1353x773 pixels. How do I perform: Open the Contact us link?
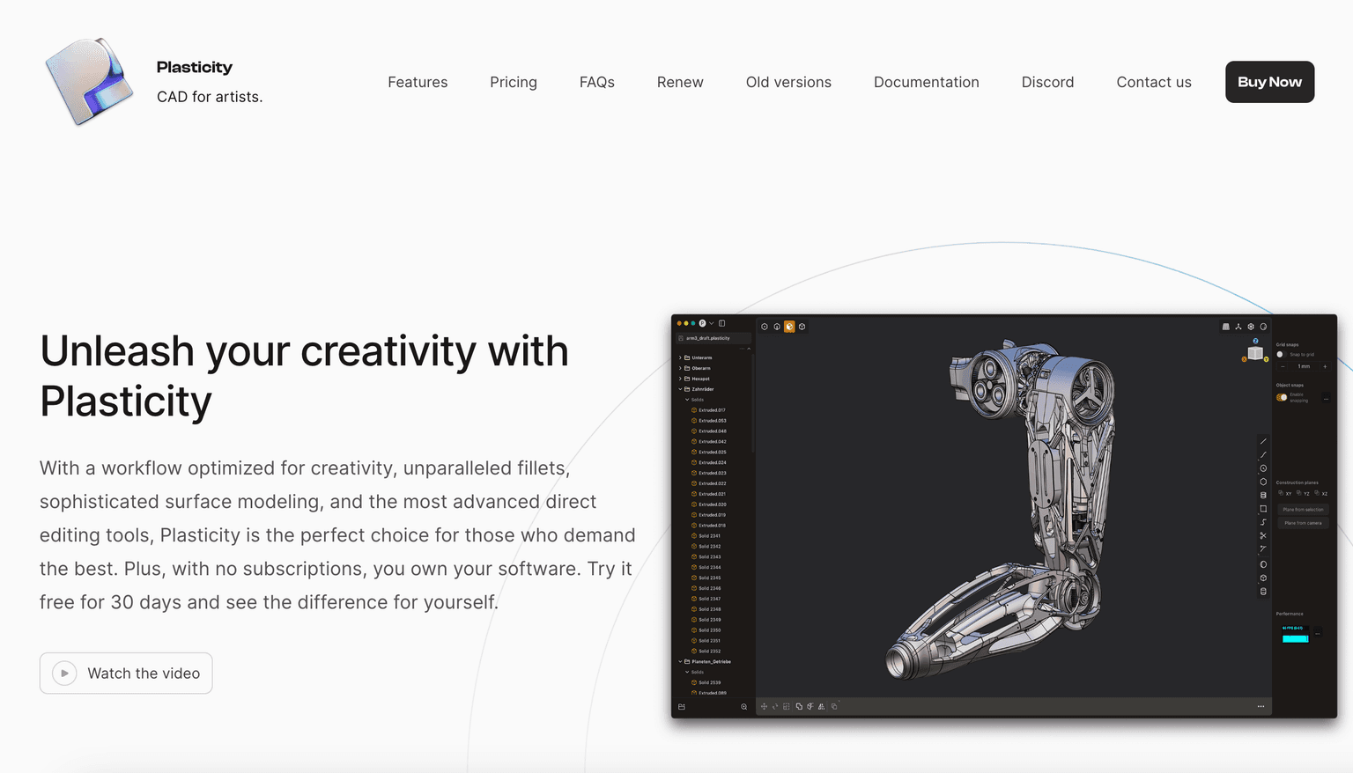[1153, 82]
